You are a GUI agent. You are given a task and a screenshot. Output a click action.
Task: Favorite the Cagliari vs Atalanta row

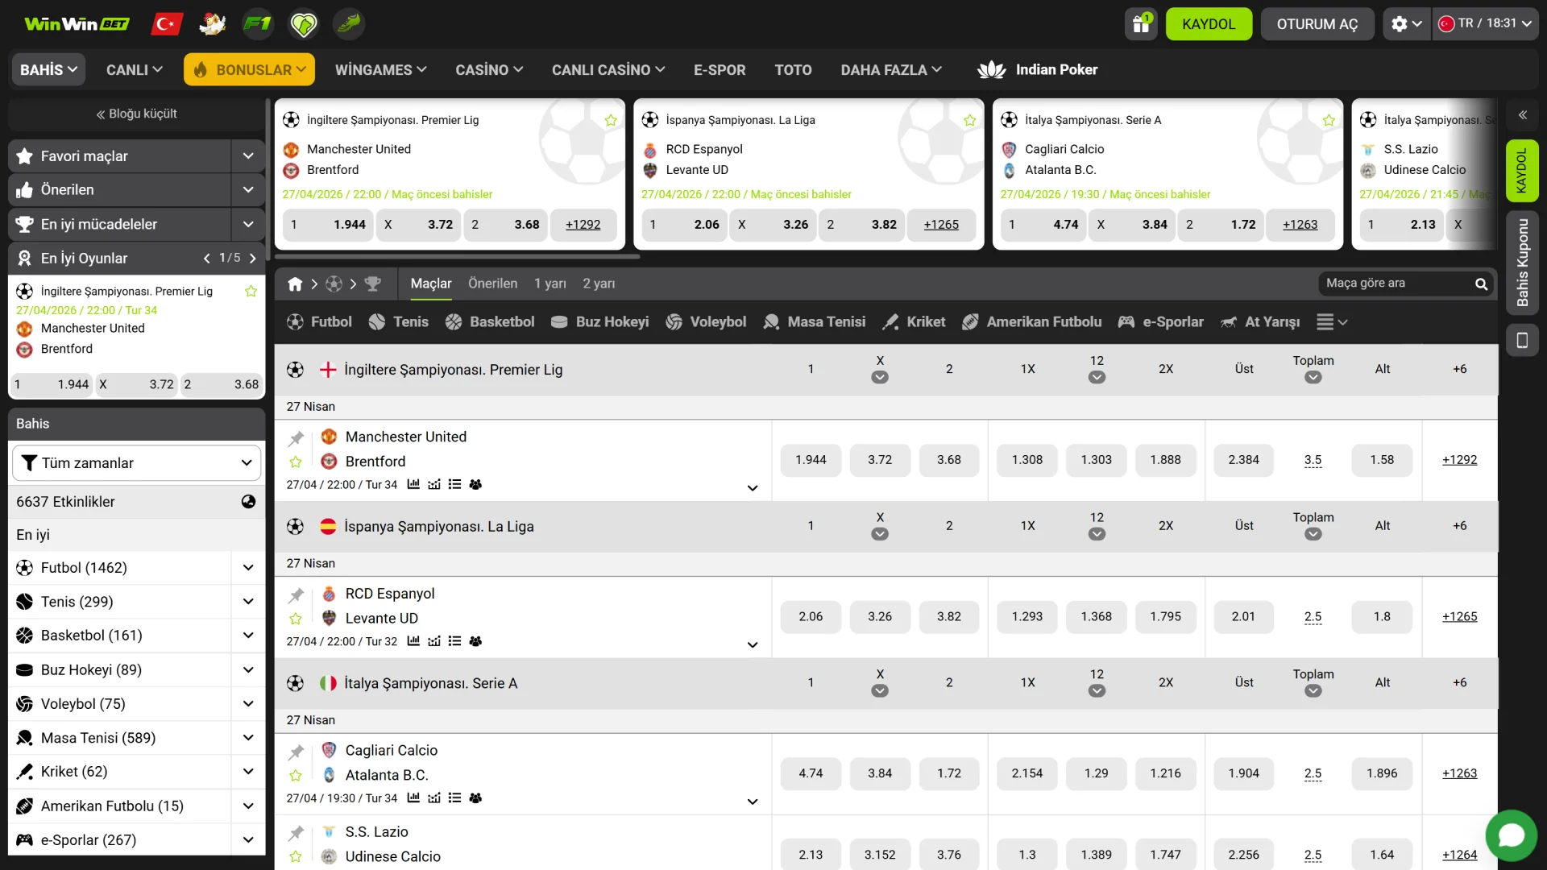pos(296,775)
